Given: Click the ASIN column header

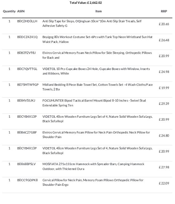Looking at the screenshot, I should tap(21, 11).
